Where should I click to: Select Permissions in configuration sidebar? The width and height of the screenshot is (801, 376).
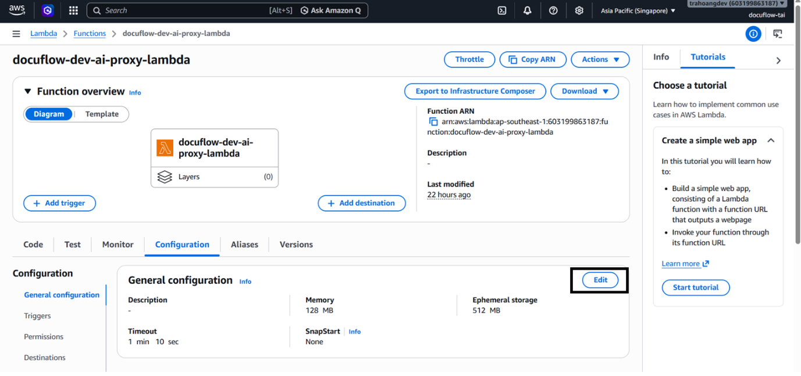pyautogui.click(x=44, y=337)
